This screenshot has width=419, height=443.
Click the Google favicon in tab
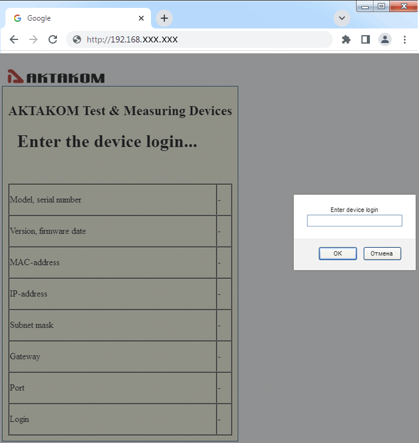[18, 18]
